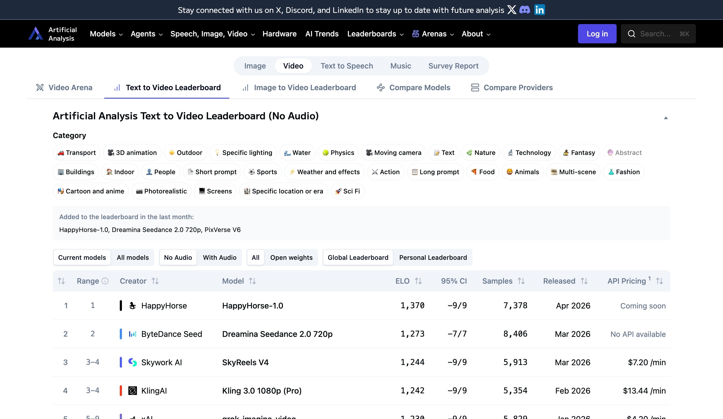Select the All models toggle
The image size is (723, 419).
133,257
